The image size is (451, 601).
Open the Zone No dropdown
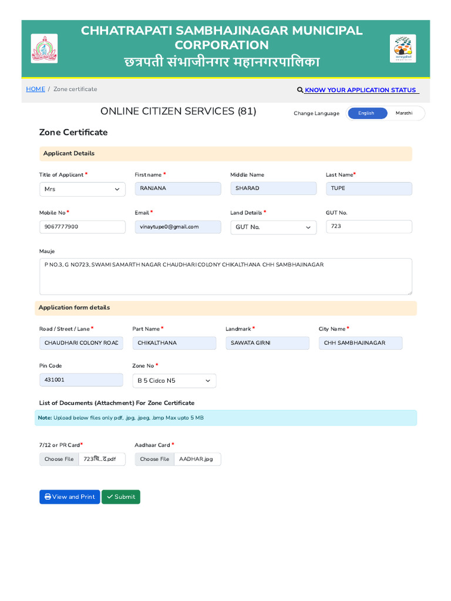tap(174, 380)
